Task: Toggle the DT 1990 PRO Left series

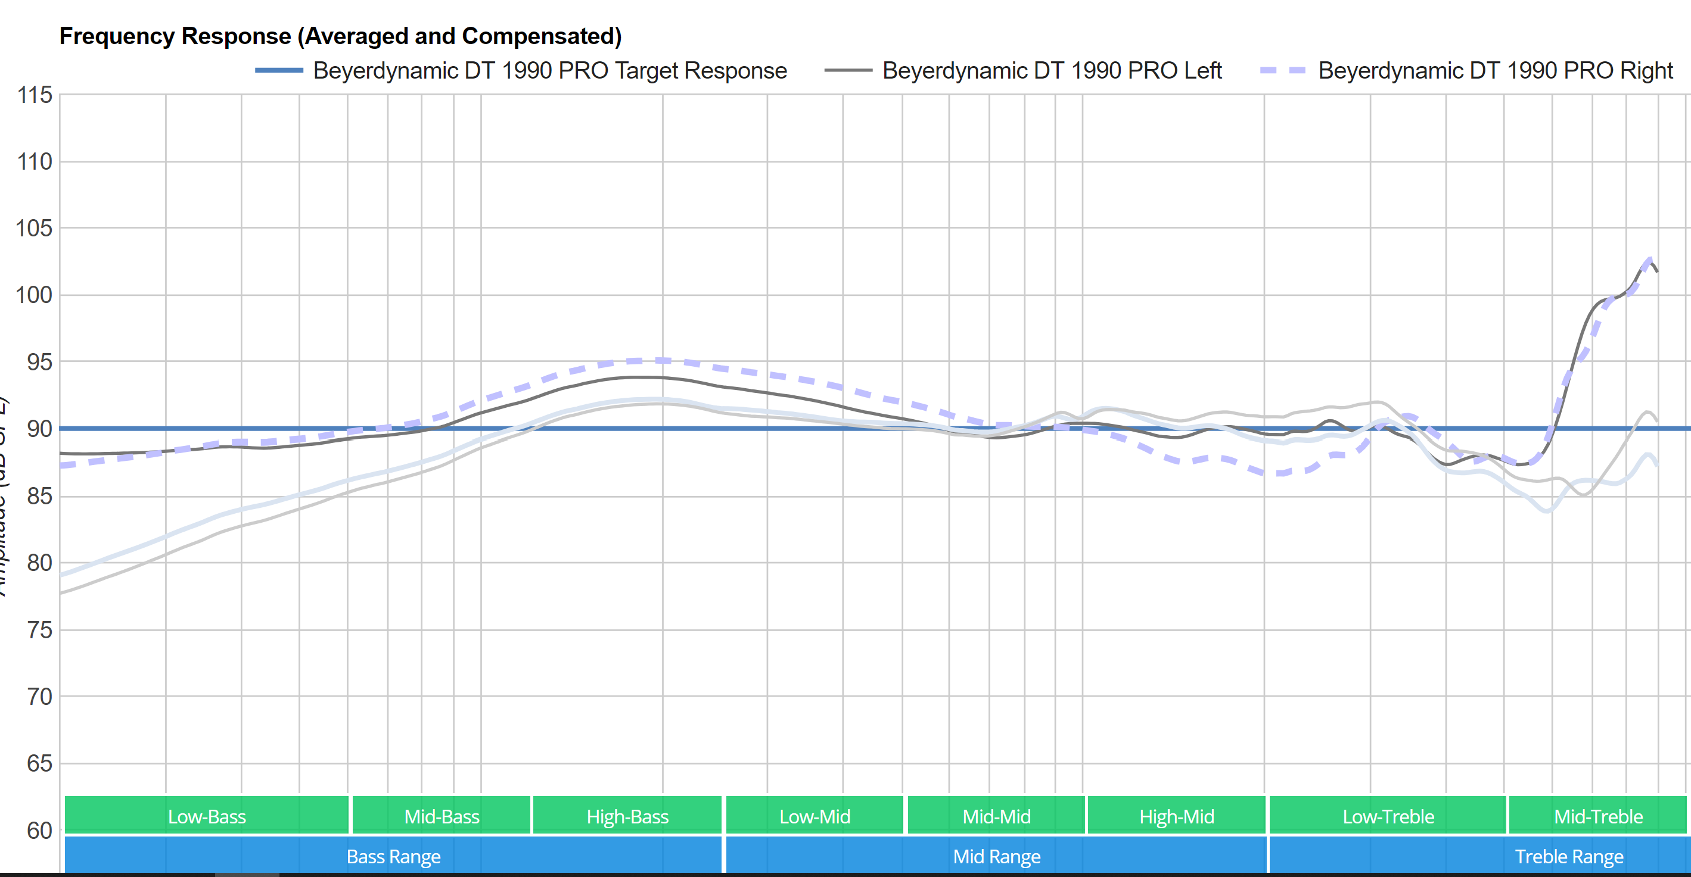Action: [x=1022, y=70]
